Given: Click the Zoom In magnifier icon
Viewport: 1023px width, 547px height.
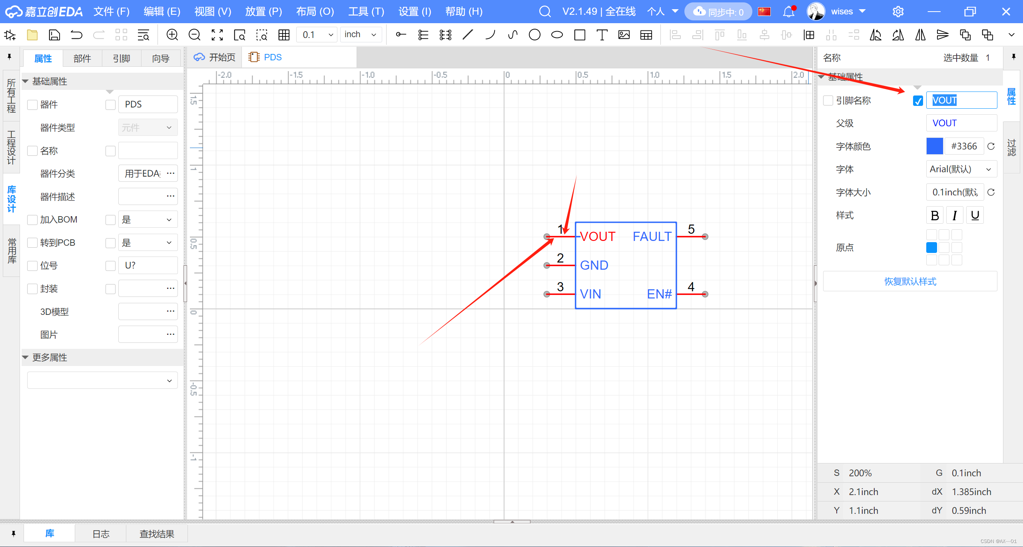Looking at the screenshot, I should coord(172,35).
